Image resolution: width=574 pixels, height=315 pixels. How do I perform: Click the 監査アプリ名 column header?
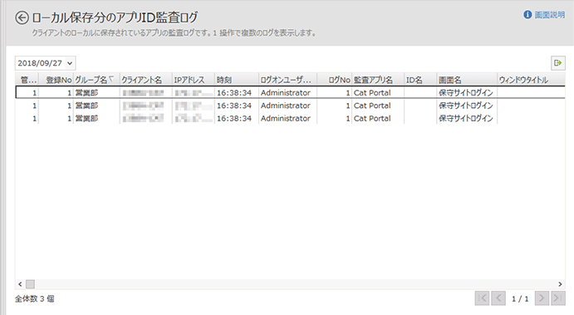pos(378,80)
